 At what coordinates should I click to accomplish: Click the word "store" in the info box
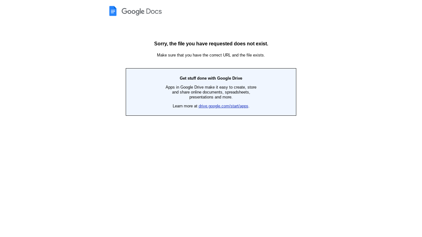tap(252, 87)
